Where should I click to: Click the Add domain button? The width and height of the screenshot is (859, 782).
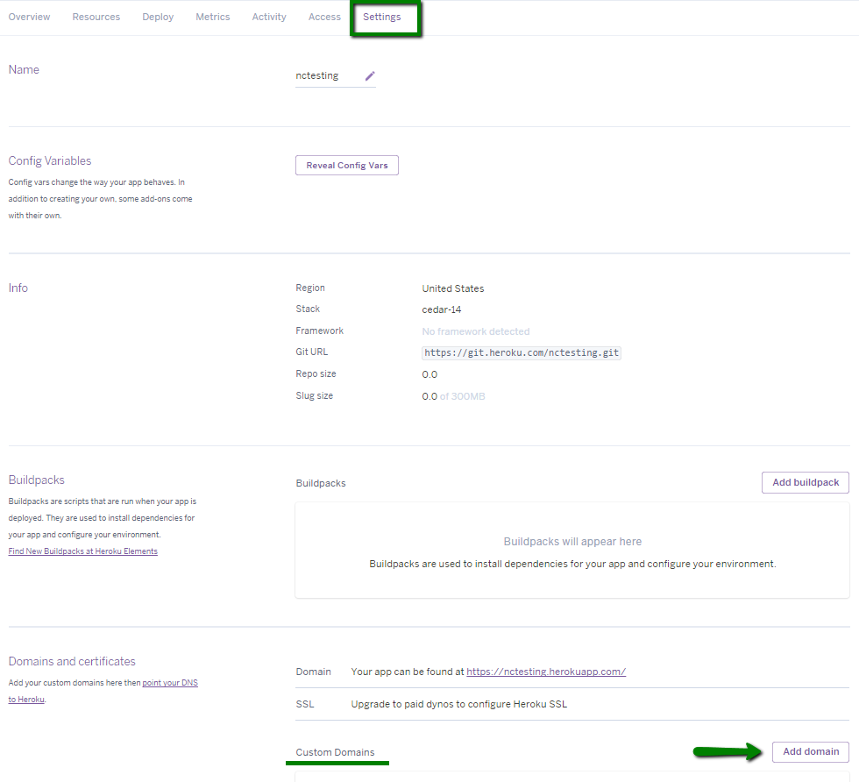(x=811, y=752)
